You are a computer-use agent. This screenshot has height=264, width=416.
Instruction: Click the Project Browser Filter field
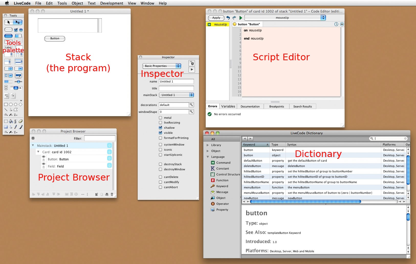pos(100,138)
